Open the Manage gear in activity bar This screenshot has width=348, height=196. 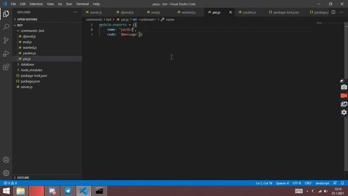click(x=6, y=173)
